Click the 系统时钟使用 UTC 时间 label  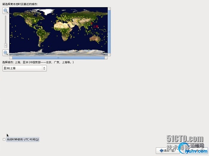23,139
